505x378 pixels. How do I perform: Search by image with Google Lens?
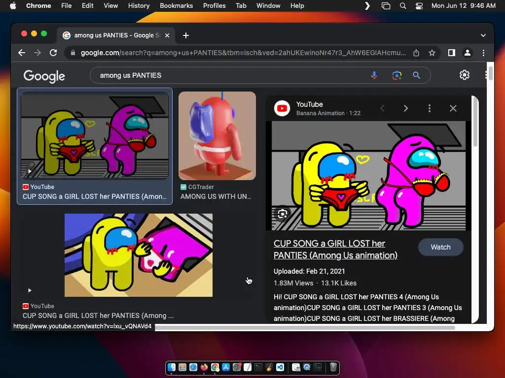tap(397, 75)
